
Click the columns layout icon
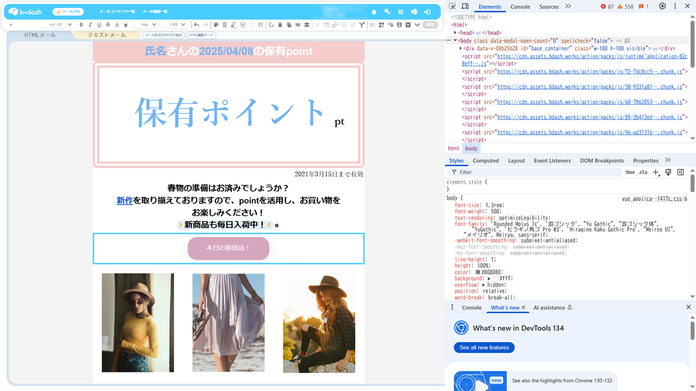click(298, 24)
